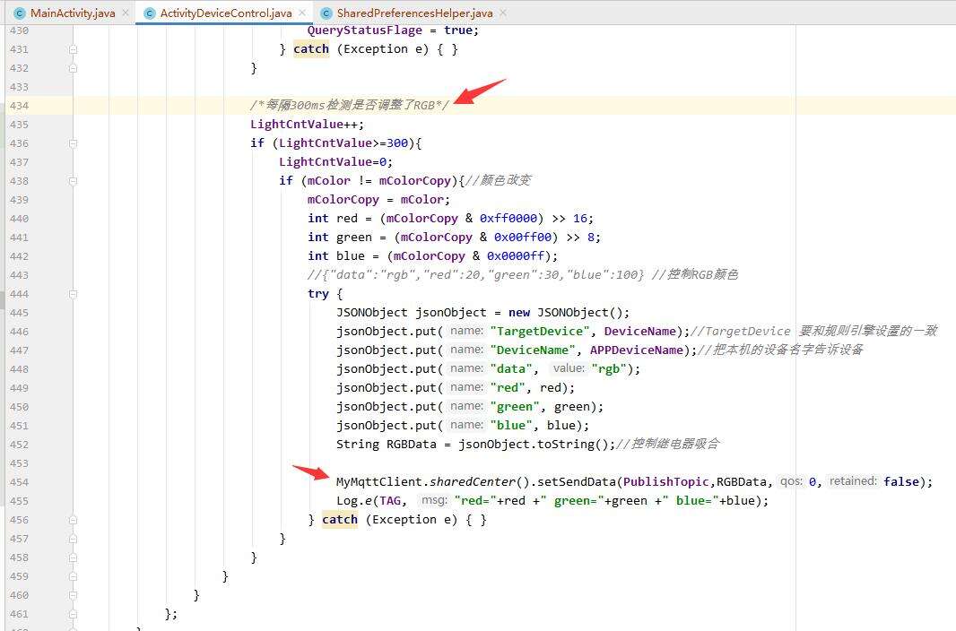
Task: Close the MainActivity.java tab
Action: pos(125,13)
